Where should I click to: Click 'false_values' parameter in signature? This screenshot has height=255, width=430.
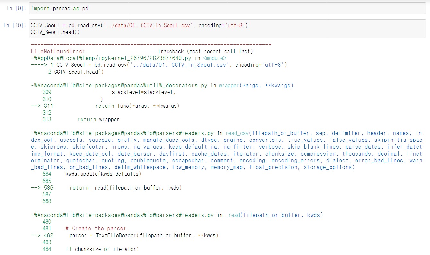348,140
